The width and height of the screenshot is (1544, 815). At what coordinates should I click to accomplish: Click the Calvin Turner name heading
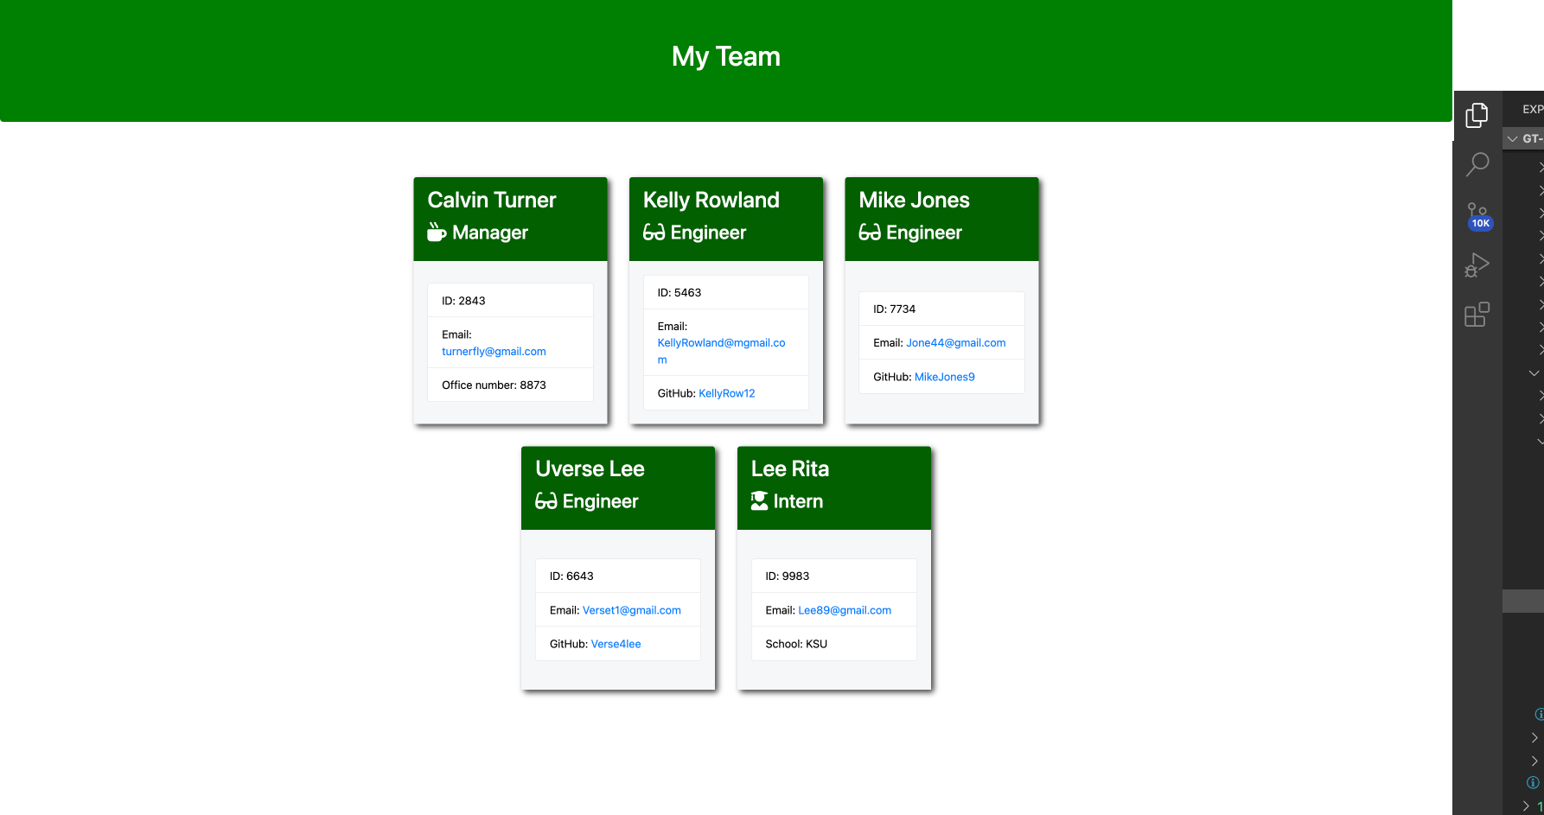point(492,200)
